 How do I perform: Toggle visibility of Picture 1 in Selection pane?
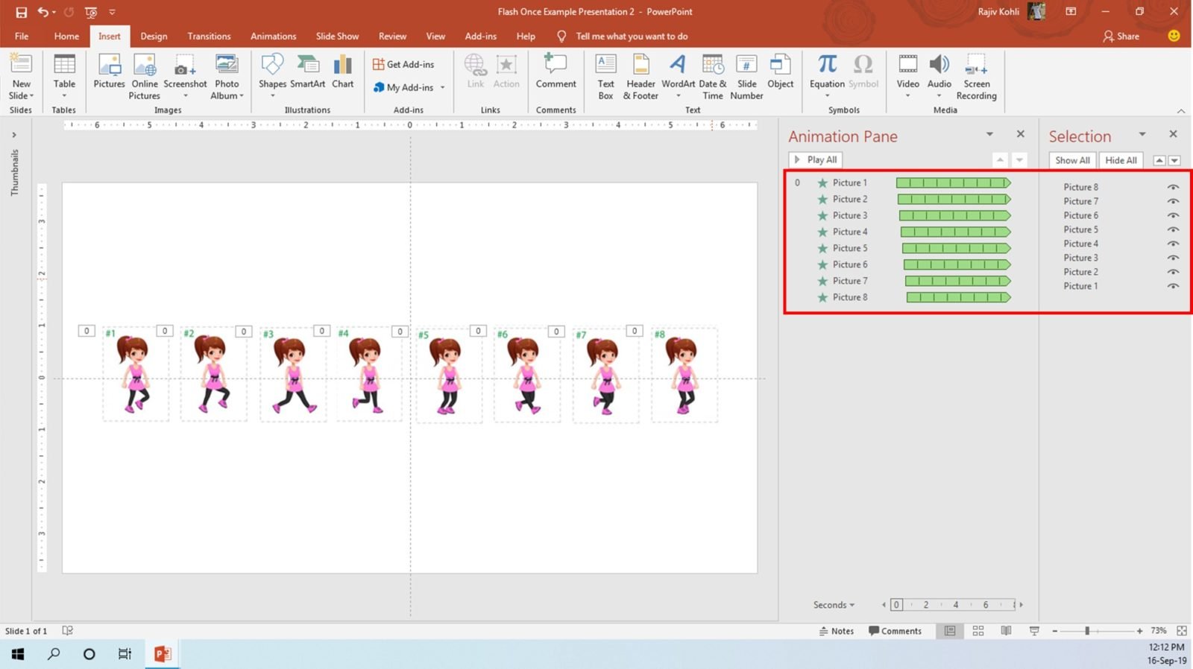1173,286
